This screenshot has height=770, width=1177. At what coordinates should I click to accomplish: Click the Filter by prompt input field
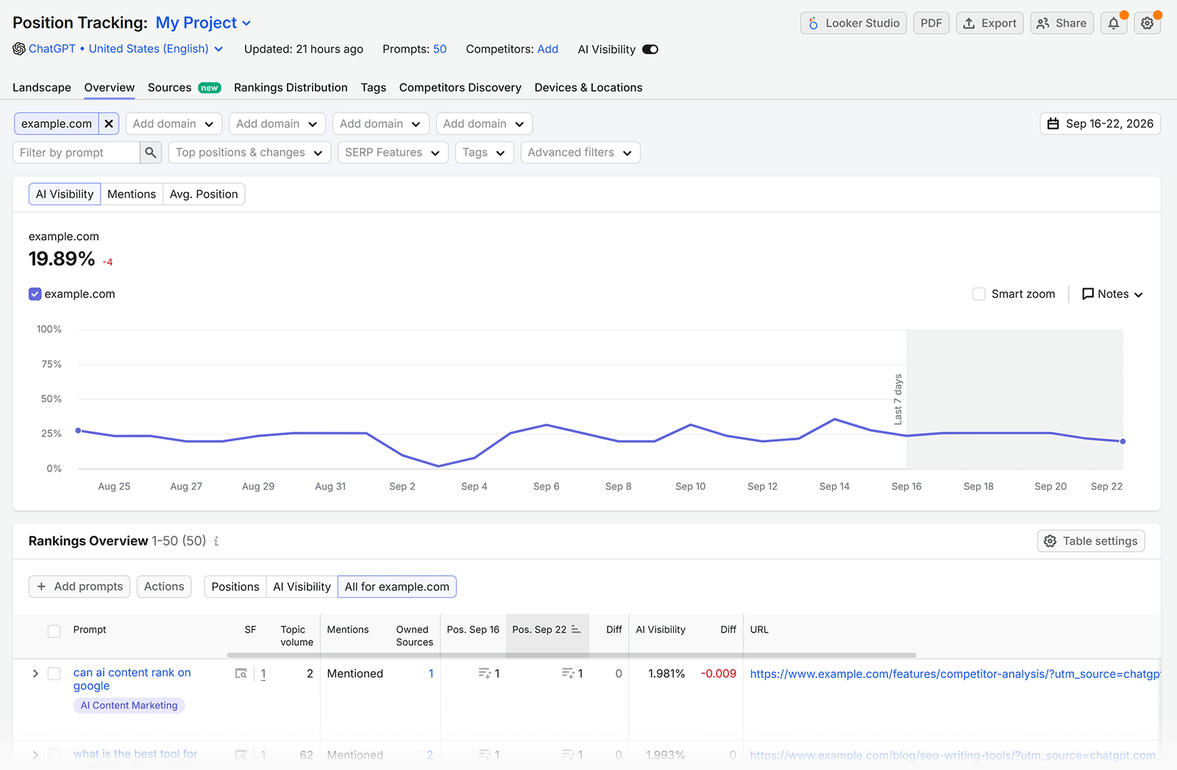[x=77, y=152]
